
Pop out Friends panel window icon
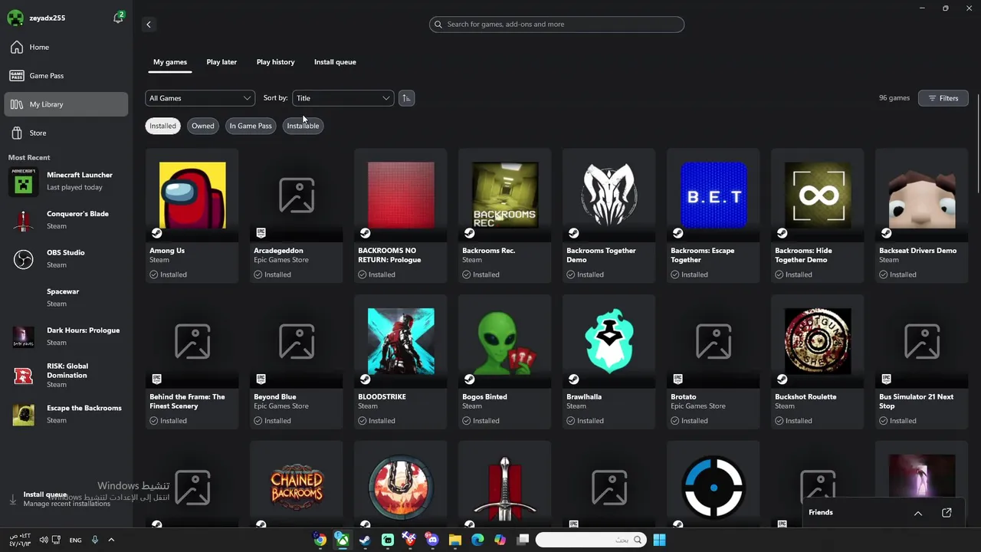pyautogui.click(x=947, y=513)
